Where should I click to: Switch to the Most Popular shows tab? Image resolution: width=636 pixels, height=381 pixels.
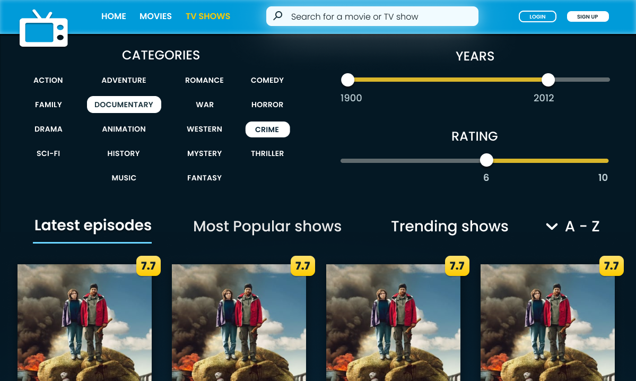267,227
